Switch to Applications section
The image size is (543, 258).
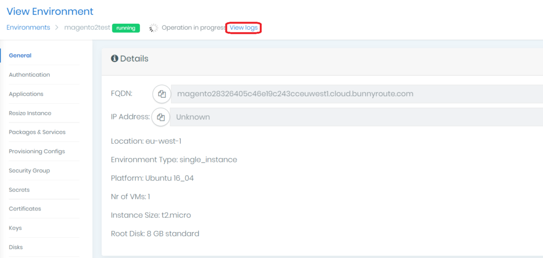pyautogui.click(x=26, y=94)
